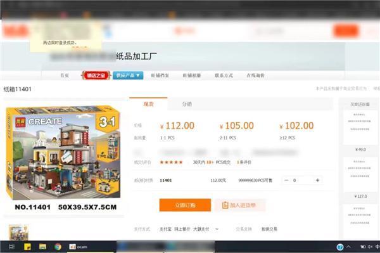Image resolution: width=380 pixels, height=253 pixels.
Task: Click the 中 input method indicator
Action: 377,247
